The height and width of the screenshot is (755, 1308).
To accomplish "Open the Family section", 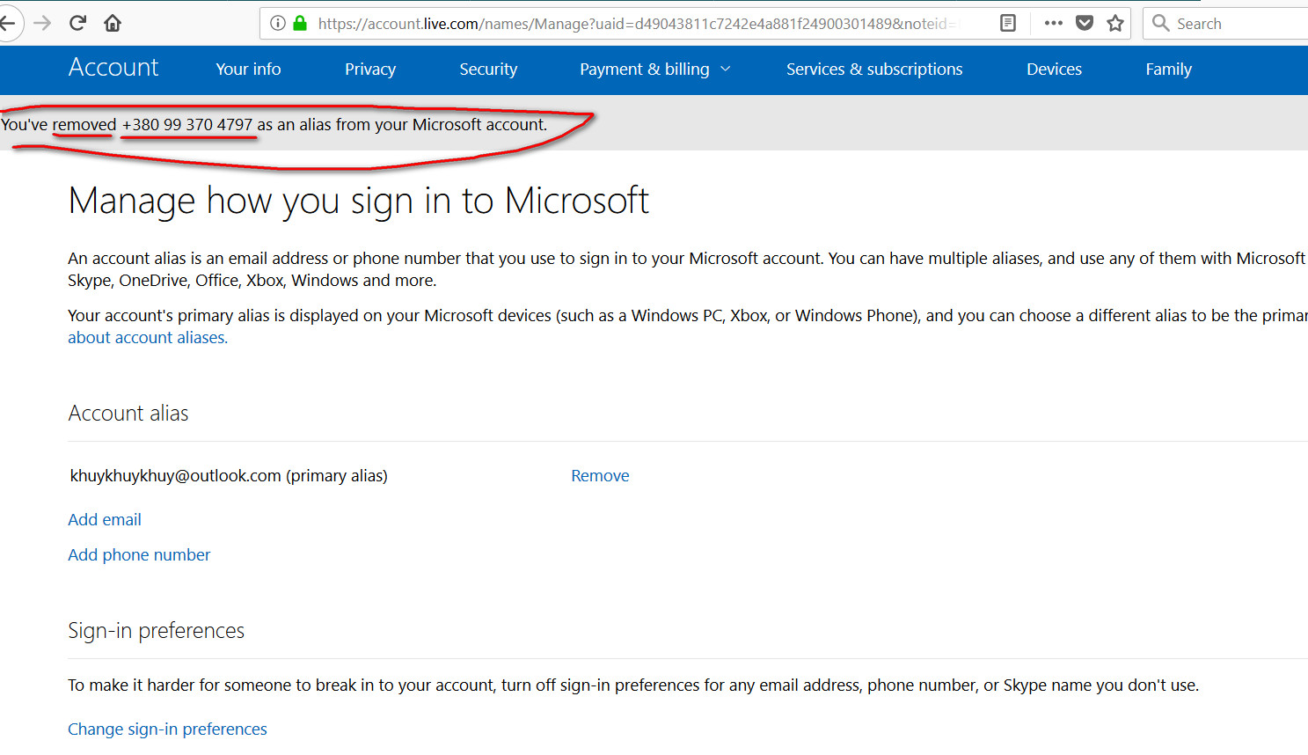I will [x=1168, y=69].
